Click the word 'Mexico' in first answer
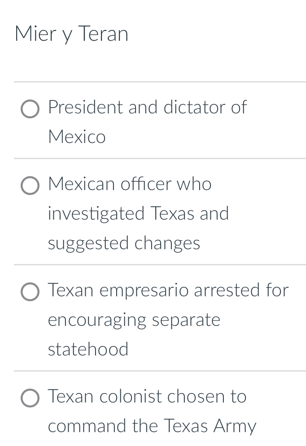The height and width of the screenshot is (446, 306). coord(77,137)
